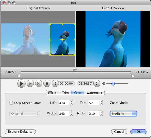The height and width of the screenshot is (138, 151).
Task: Click the fast forward button
Action: tap(30, 84)
